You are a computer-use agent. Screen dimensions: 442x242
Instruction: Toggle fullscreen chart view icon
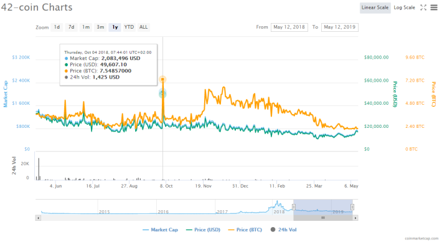(x=423, y=7)
